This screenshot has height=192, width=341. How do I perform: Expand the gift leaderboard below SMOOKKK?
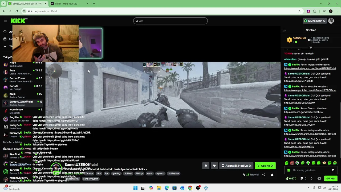tap(311, 47)
